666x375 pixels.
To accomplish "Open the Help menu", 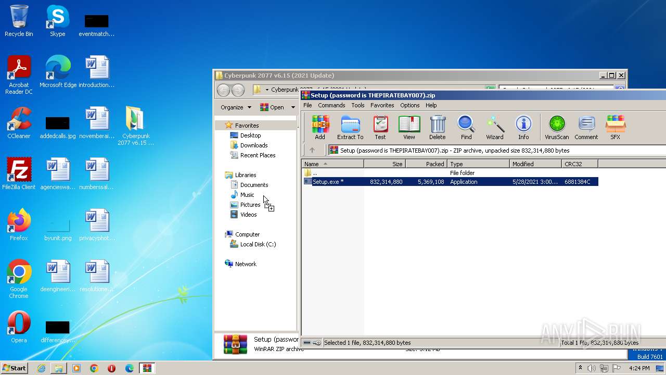I will [x=431, y=105].
